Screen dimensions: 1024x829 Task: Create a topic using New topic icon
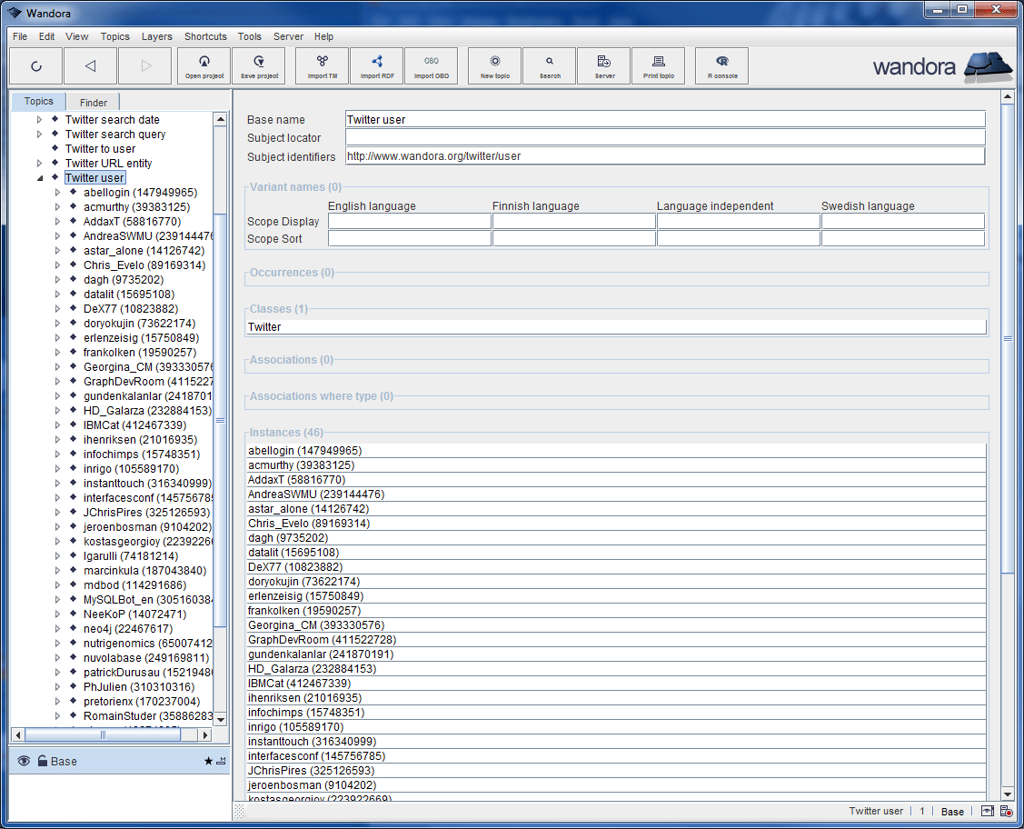(493, 65)
